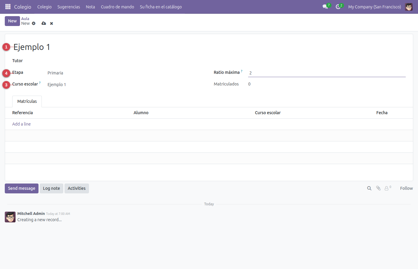
Task: Open the Etapa dropdown showing Primaria
Action: click(125, 73)
